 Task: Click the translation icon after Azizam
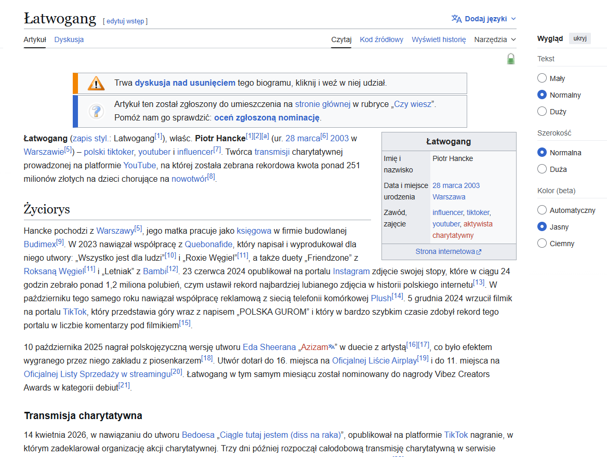[x=332, y=347]
